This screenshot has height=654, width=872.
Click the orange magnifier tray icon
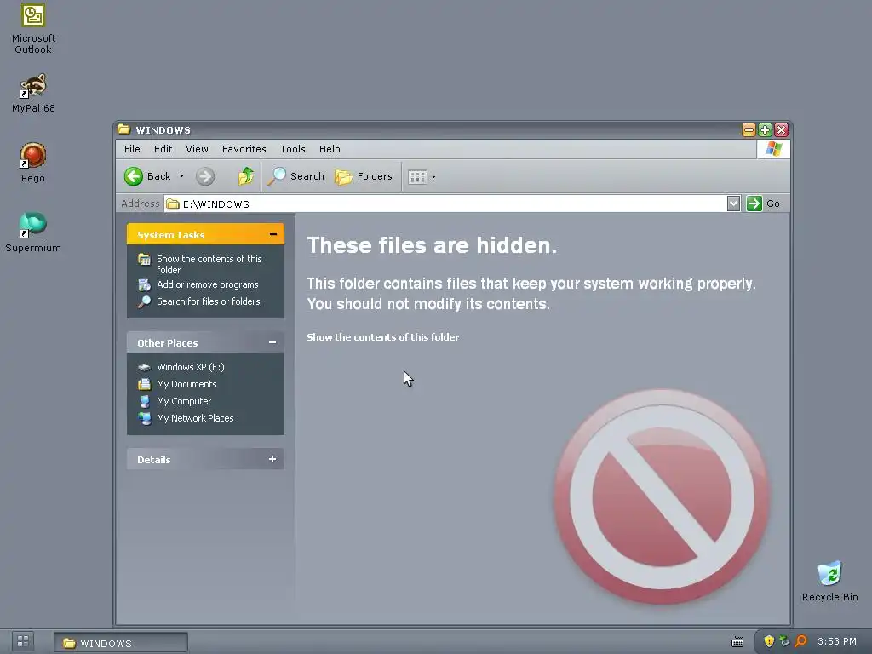pos(800,641)
